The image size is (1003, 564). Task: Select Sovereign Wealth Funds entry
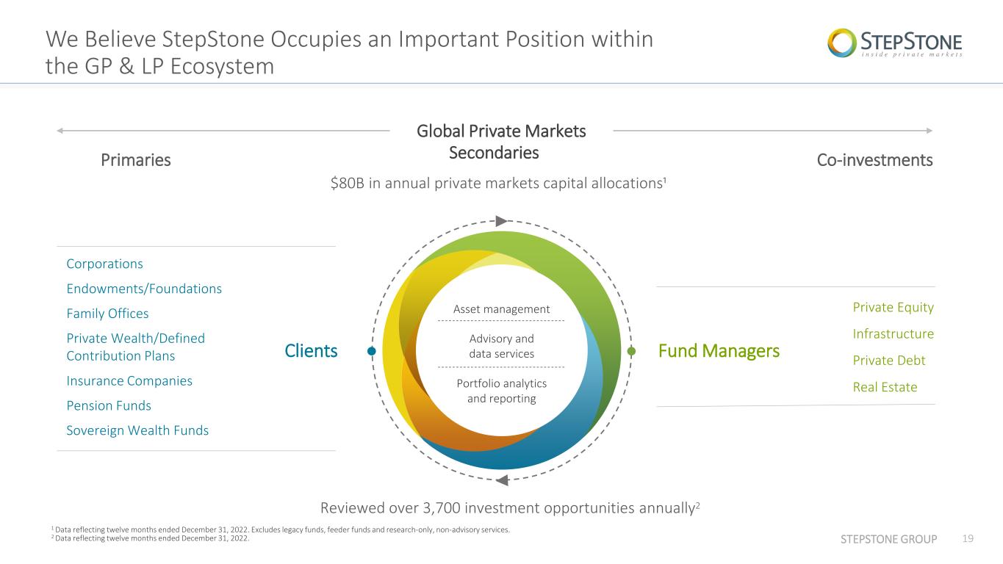(137, 430)
